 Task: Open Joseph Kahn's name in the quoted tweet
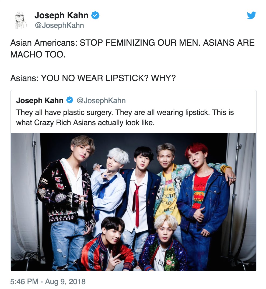tap(40, 100)
